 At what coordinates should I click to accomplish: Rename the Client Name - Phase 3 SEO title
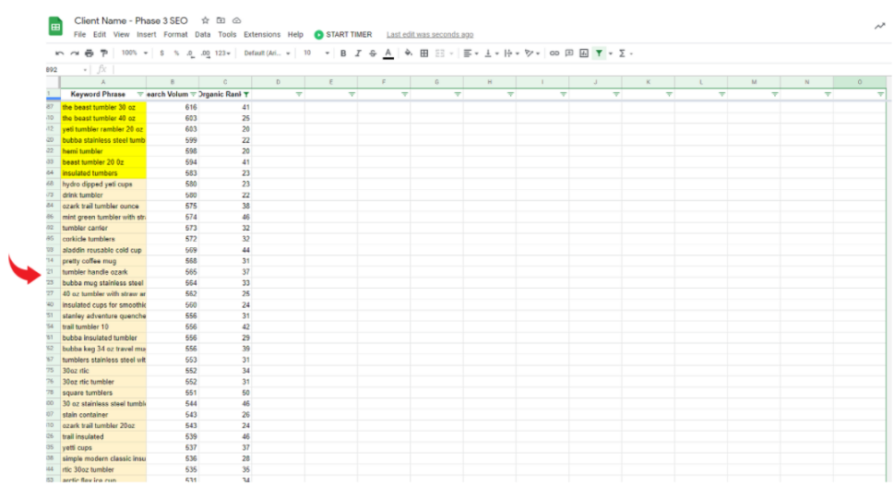pyautogui.click(x=131, y=20)
